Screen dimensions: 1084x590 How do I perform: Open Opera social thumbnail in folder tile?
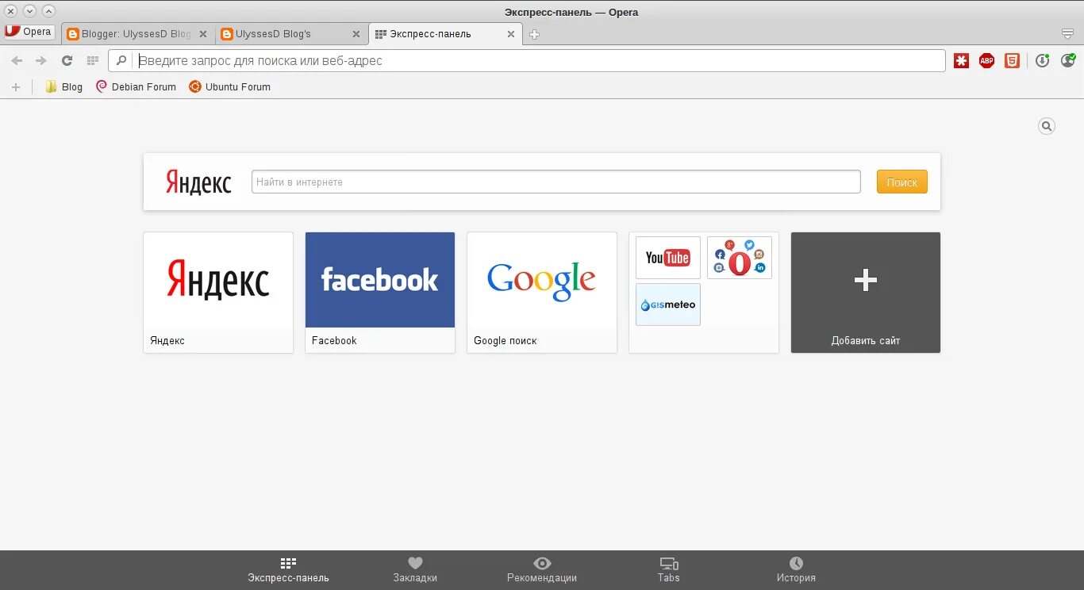(x=740, y=257)
